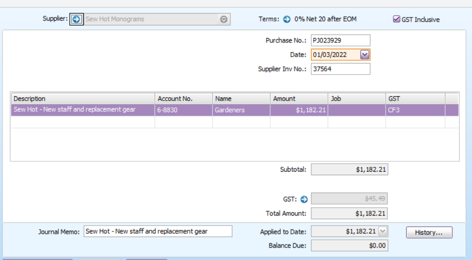472x260 pixels.
Task: Click the Terms arrow icon
Action: coord(287,19)
